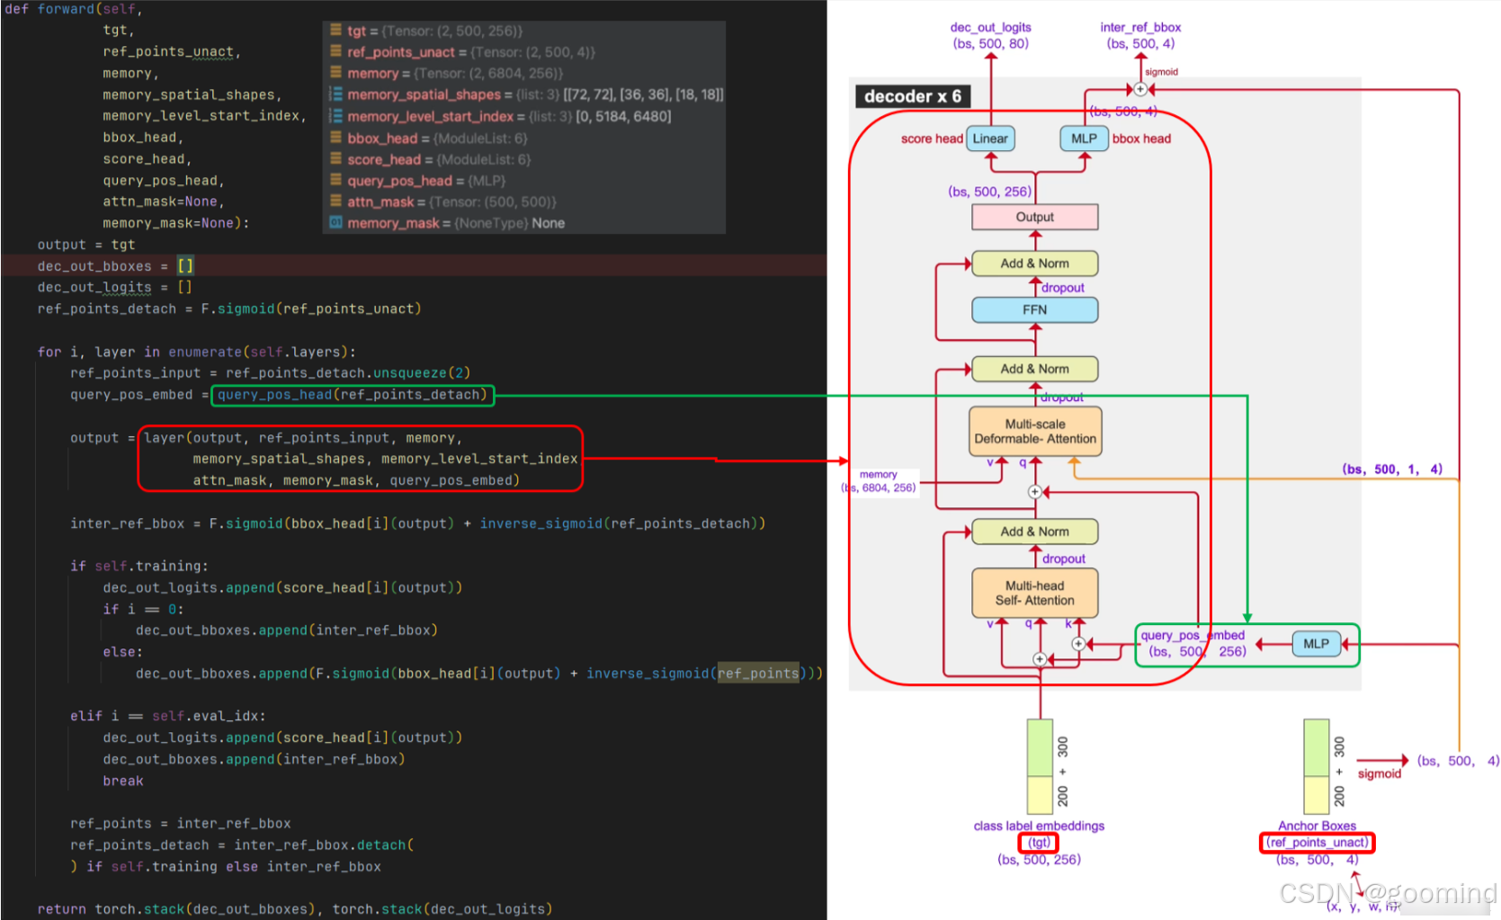The image size is (1501, 920).
Task: Click the blue FFN block
Action: [x=1035, y=309]
